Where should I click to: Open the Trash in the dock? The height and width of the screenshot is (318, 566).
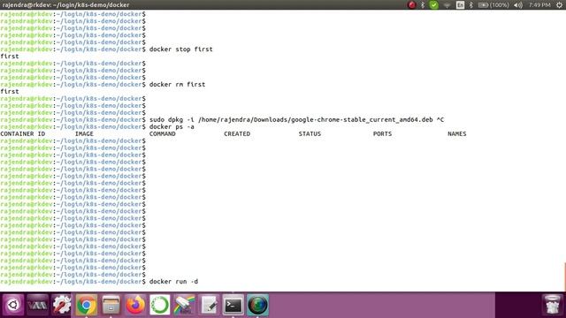coord(552,305)
